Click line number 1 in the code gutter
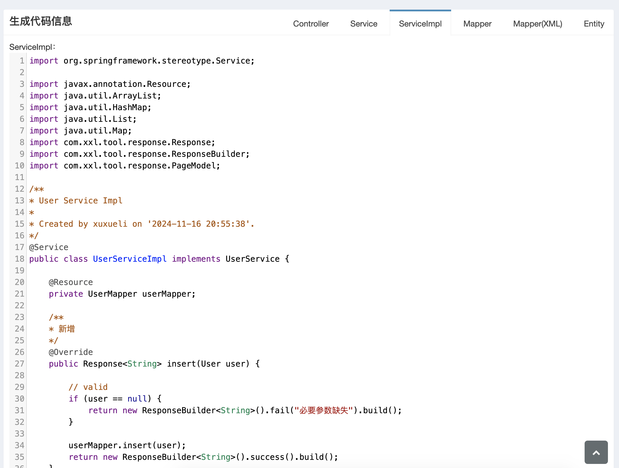Screen dimensions: 619x468 21,61
